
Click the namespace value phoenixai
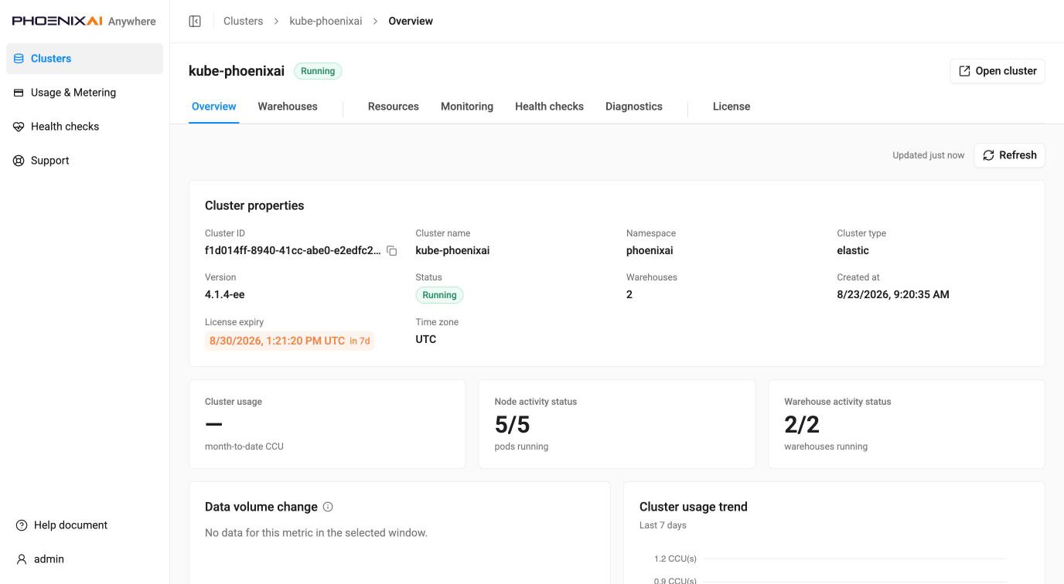[650, 250]
